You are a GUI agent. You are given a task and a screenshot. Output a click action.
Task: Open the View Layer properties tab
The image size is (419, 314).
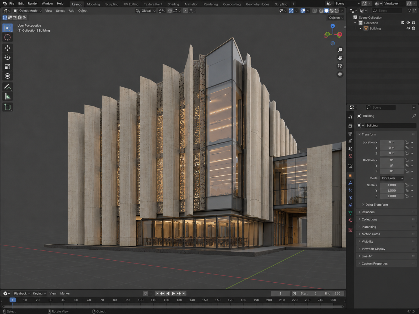point(350,141)
